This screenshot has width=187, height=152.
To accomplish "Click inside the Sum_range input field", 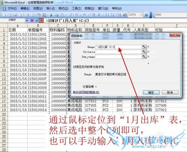I will (119, 57).
